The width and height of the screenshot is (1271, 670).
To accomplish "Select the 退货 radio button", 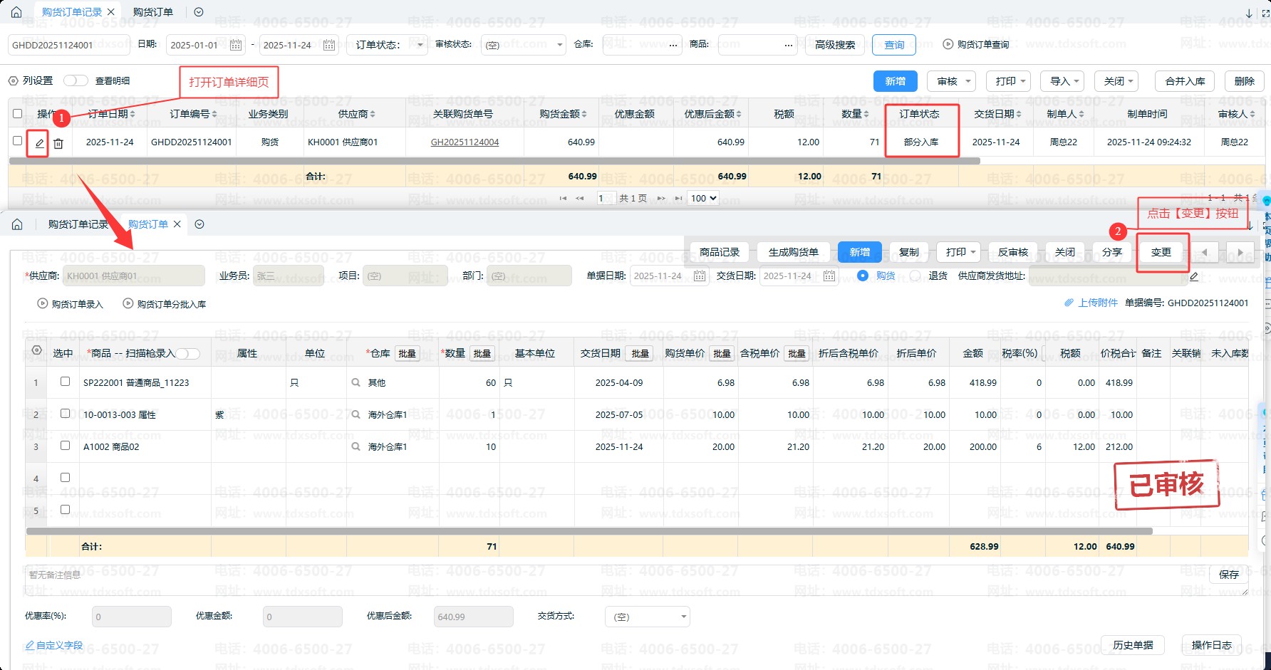I will point(915,276).
